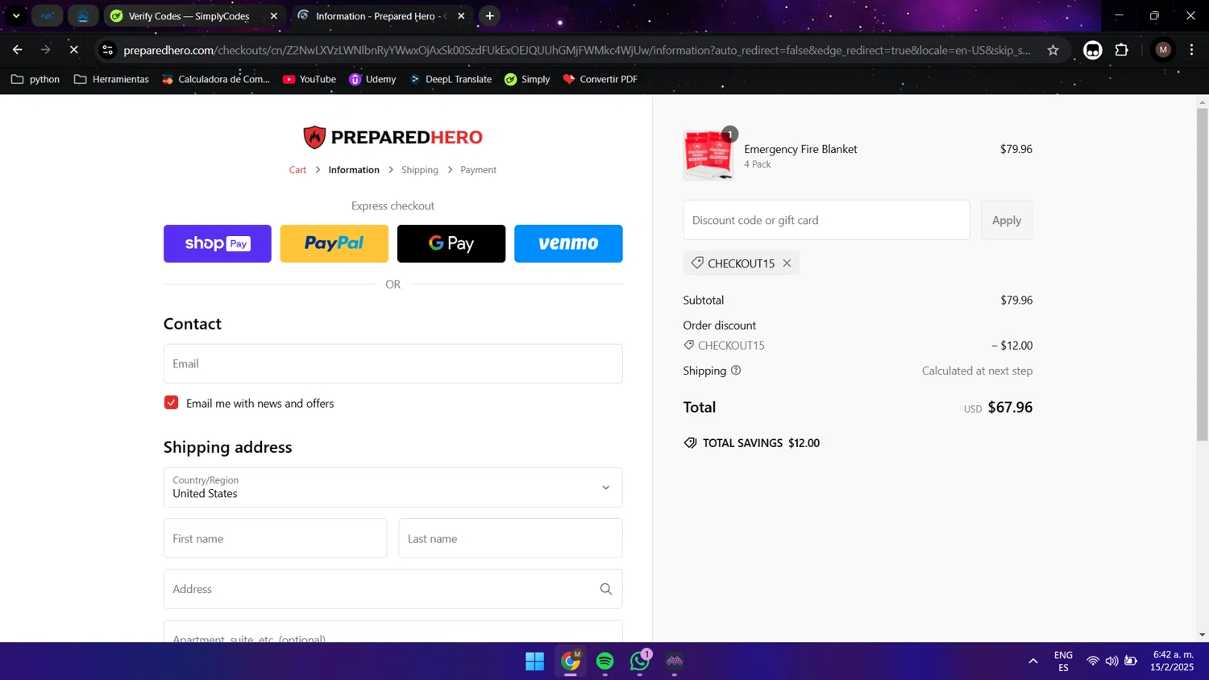Close the Information - Prepared Hero tab

pyautogui.click(x=461, y=16)
